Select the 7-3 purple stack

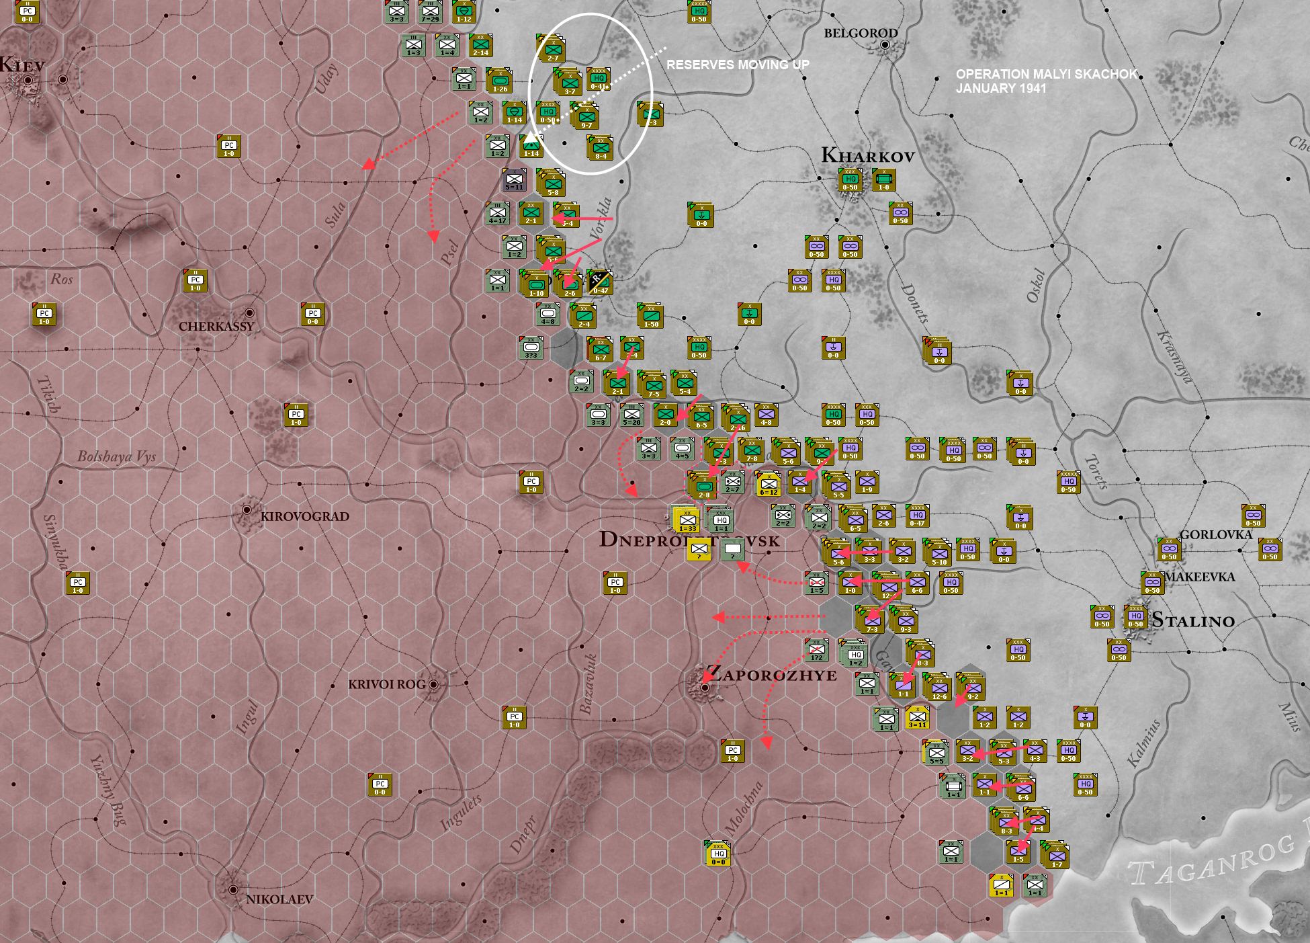click(871, 620)
